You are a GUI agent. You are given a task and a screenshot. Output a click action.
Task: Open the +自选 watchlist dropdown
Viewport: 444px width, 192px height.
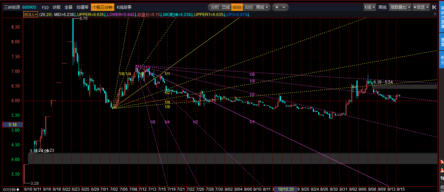coord(421,7)
